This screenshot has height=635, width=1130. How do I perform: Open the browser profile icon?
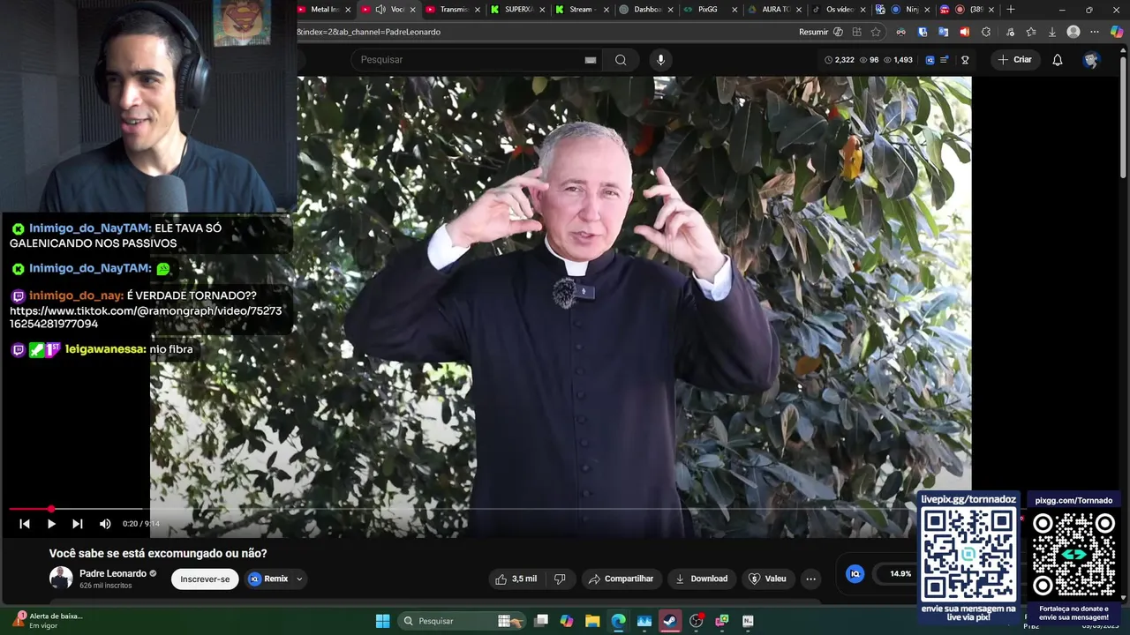[x=1073, y=32]
